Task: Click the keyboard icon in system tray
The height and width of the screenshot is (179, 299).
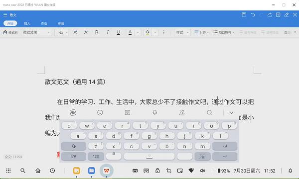Action: click(135, 171)
